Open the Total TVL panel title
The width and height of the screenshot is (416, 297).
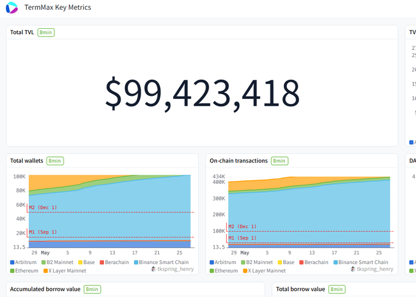coord(22,32)
